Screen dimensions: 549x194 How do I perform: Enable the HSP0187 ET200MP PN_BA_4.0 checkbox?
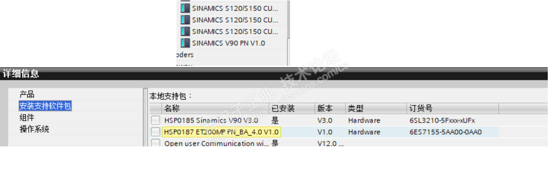tap(155, 132)
